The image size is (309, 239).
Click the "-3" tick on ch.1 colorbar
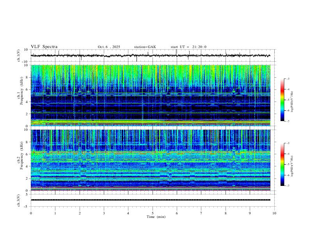[x=288, y=78]
